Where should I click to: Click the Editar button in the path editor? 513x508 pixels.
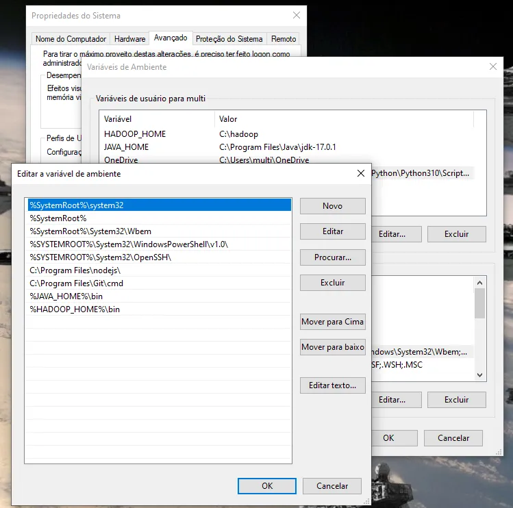pos(332,231)
